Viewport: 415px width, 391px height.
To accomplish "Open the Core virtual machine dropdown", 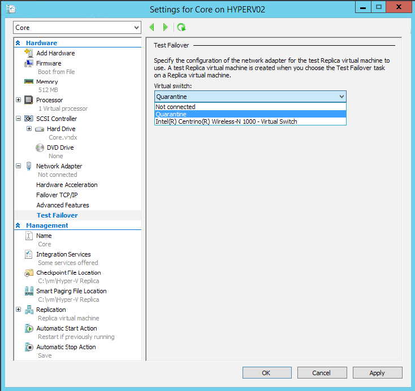I will 77,28.
